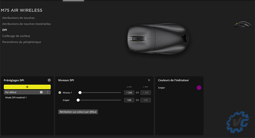Viewport: 255px width, 138px height.
Task: Click the target icon on Par défaut preset
Action: coord(41,92)
